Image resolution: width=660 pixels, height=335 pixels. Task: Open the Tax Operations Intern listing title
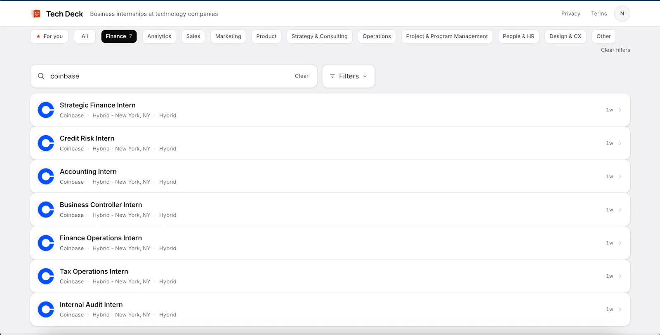tap(94, 272)
